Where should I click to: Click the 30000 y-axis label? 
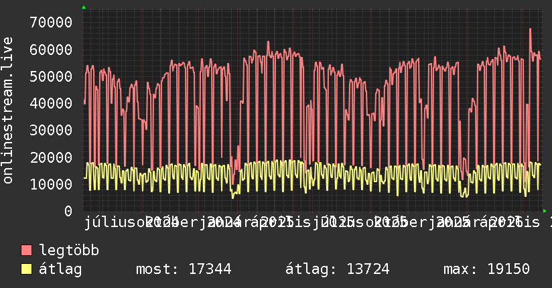pyautogui.click(x=51, y=130)
